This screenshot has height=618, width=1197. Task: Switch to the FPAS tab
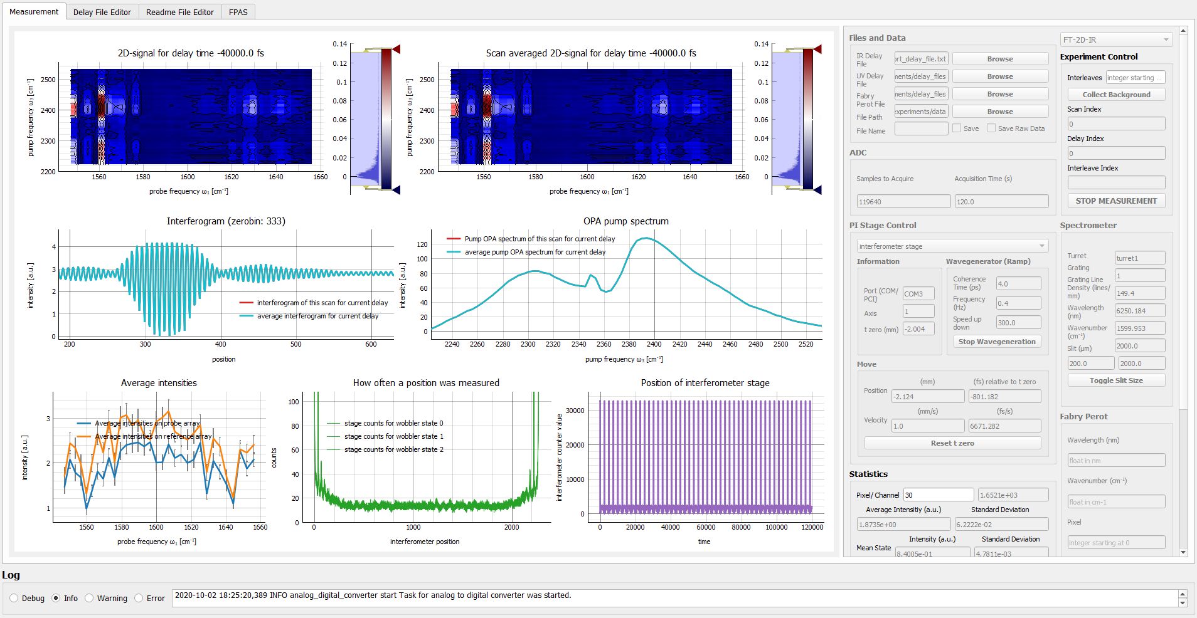click(x=238, y=12)
